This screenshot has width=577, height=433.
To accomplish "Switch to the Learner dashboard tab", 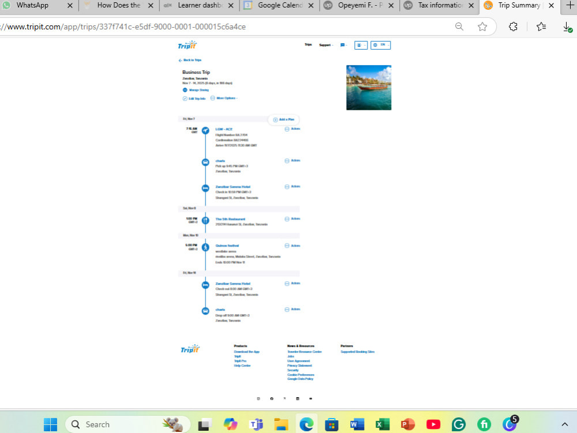I will (x=200, y=5).
